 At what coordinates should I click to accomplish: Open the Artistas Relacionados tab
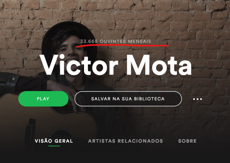(x=126, y=141)
